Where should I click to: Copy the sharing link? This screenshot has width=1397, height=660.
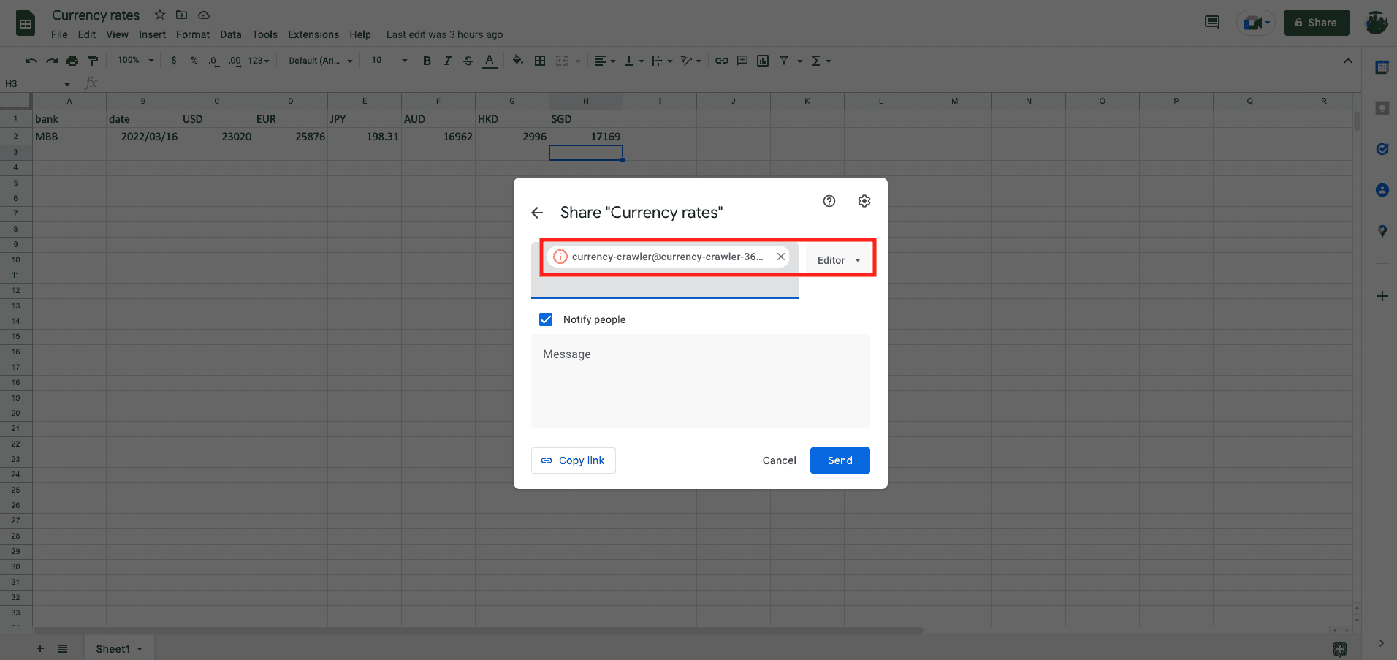[x=573, y=460]
